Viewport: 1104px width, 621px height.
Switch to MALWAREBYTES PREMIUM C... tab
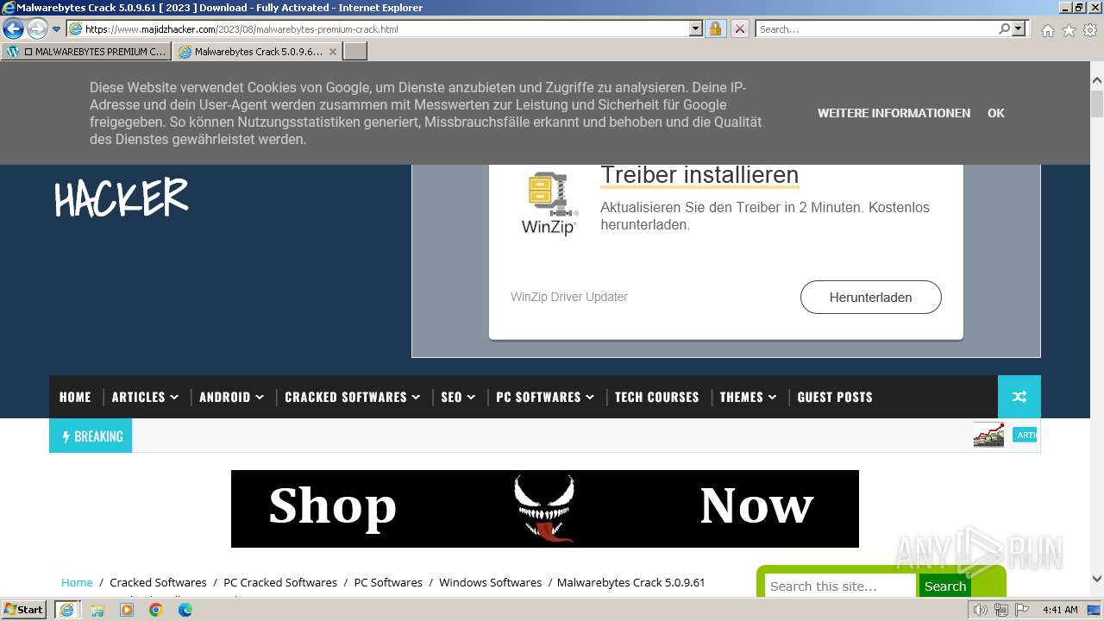click(87, 52)
